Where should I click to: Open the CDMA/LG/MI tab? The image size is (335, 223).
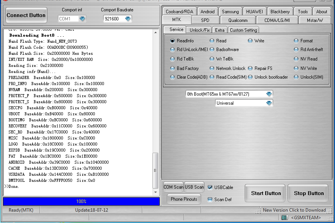pyautogui.click(x=277, y=20)
